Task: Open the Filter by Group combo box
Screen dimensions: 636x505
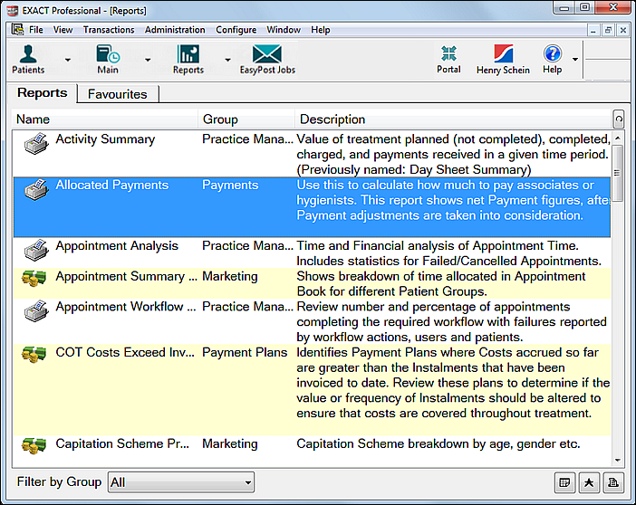Action: (181, 482)
